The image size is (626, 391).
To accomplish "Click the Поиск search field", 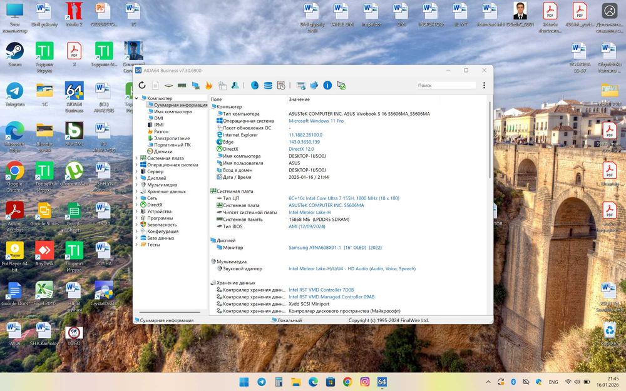I will pyautogui.click(x=446, y=85).
